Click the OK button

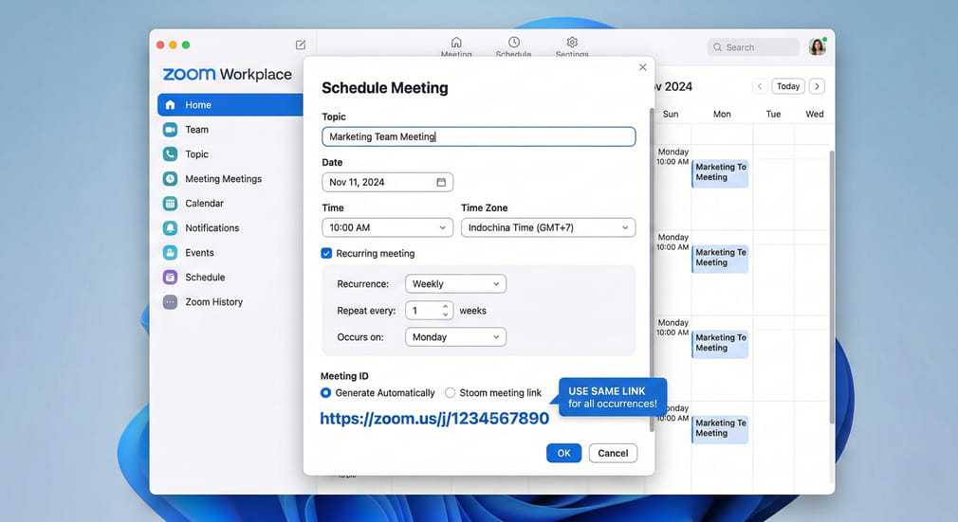pyautogui.click(x=563, y=453)
